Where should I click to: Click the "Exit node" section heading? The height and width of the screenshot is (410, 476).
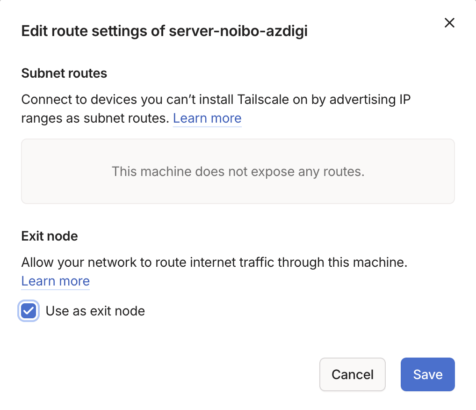coord(50,236)
